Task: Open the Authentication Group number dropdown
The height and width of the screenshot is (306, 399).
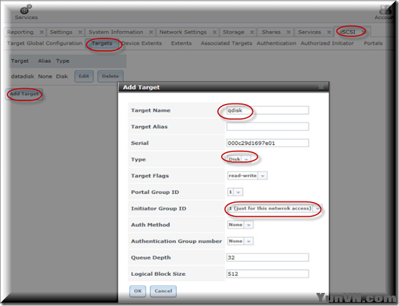Action: tap(240, 241)
